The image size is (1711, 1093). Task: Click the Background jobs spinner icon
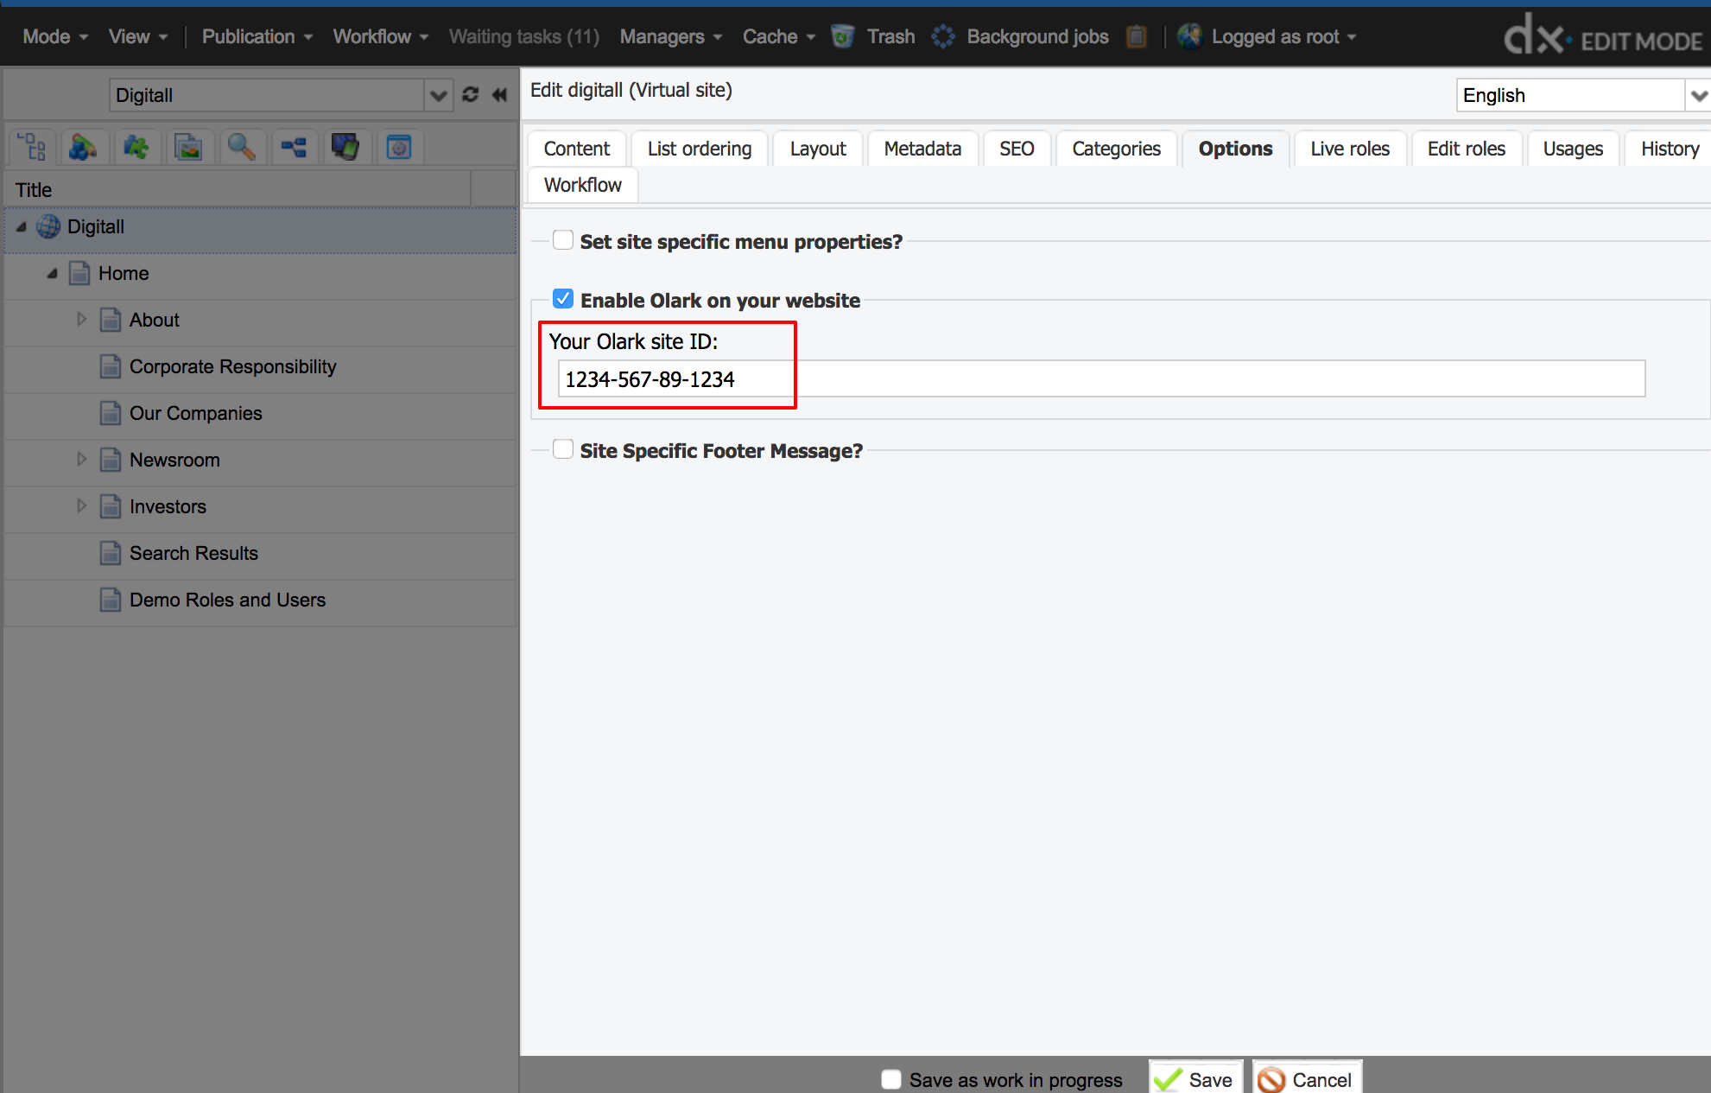pyautogui.click(x=943, y=36)
